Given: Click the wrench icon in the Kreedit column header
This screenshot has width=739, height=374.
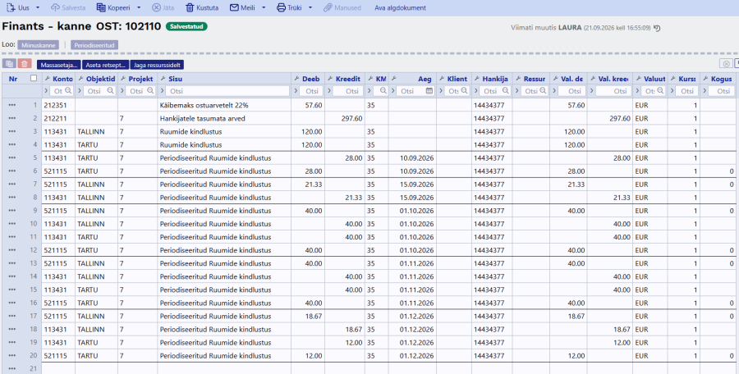Looking at the screenshot, I should point(330,79).
